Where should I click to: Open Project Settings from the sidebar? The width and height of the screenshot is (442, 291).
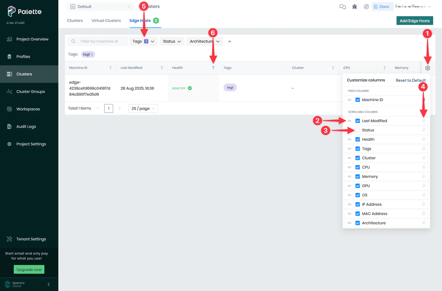31,144
